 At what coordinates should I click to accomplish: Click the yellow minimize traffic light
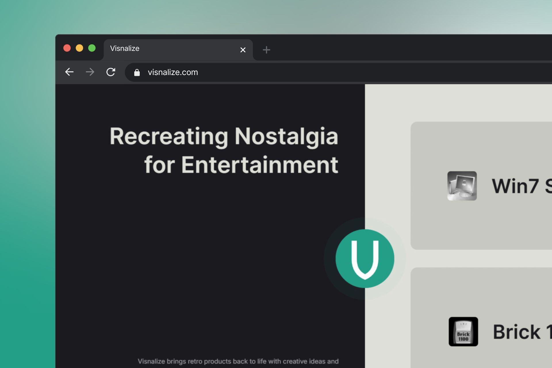click(x=79, y=48)
